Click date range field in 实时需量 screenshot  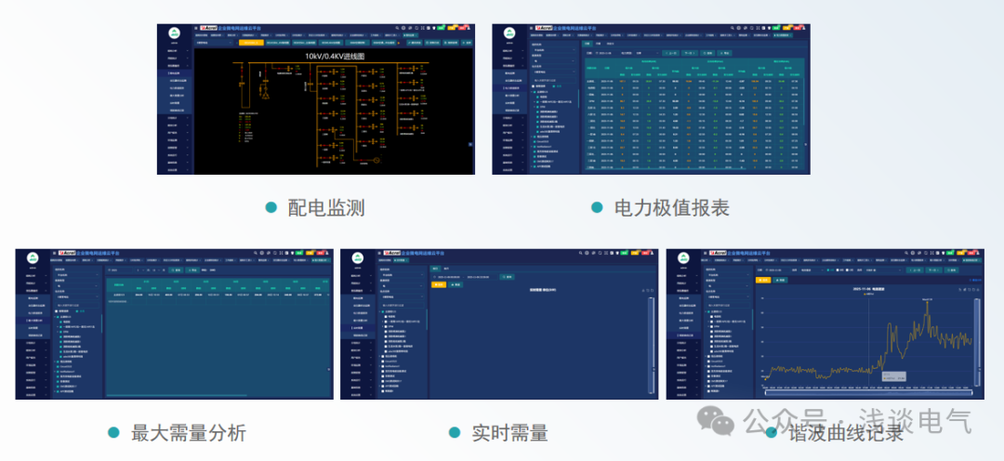coord(465,277)
